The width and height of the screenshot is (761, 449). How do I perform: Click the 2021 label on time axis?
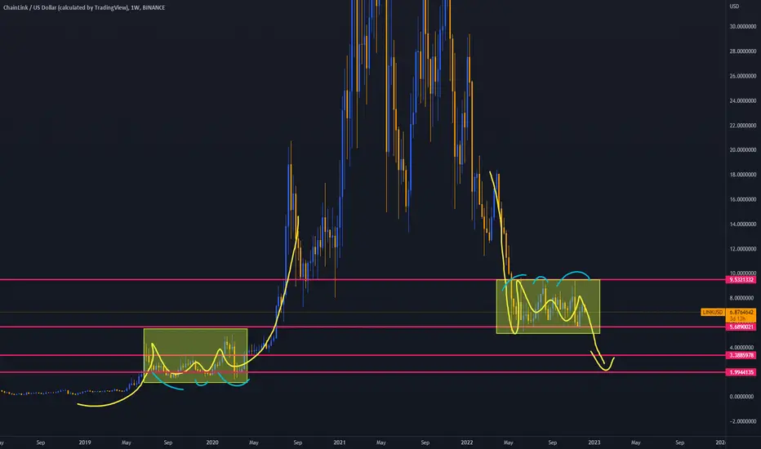point(340,442)
